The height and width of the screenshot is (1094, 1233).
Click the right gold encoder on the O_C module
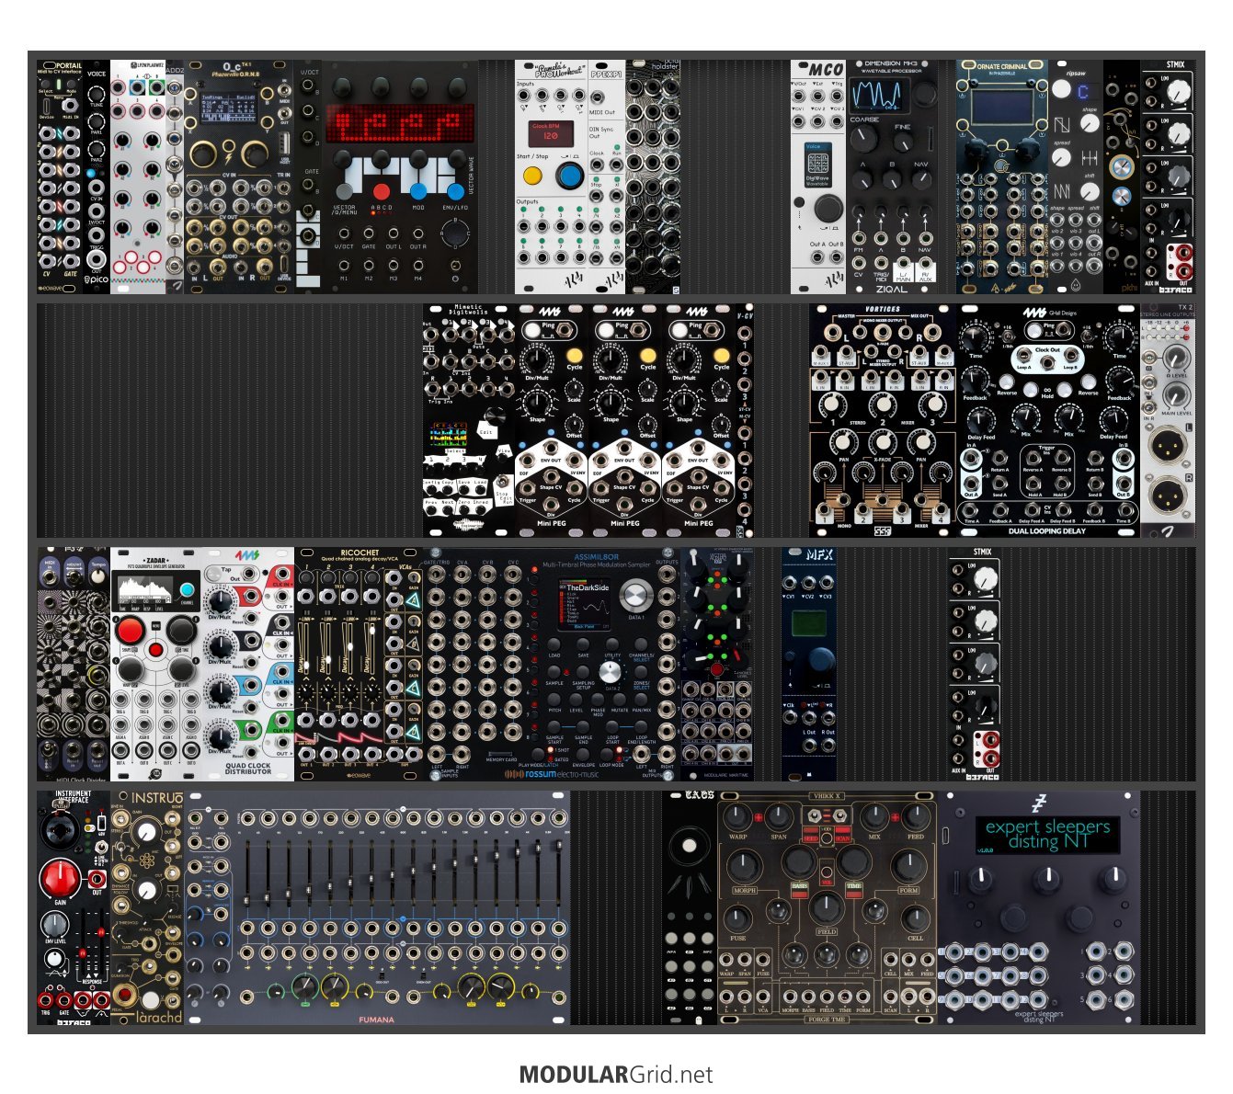(255, 153)
